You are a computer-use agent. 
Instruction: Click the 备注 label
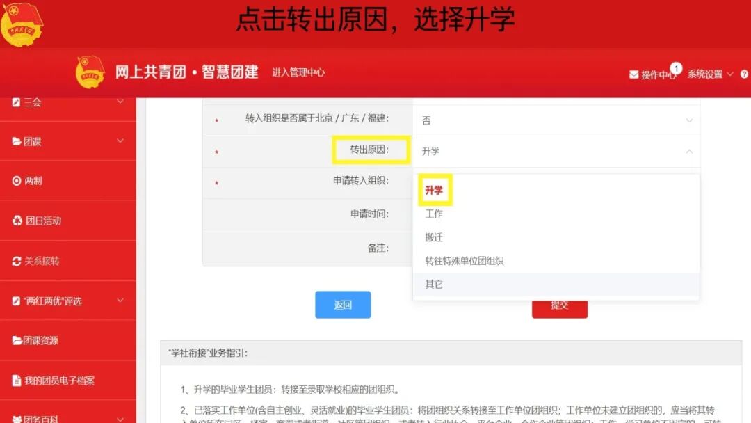click(x=378, y=248)
